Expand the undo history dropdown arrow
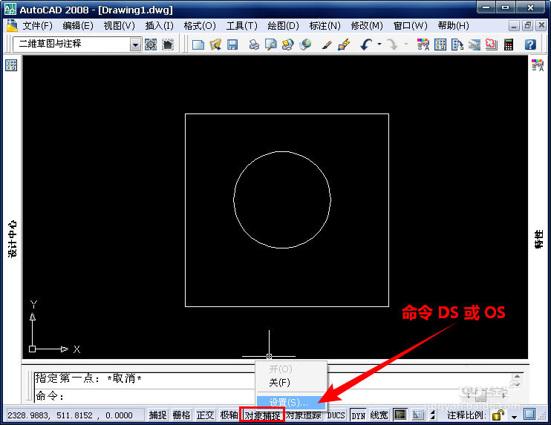This screenshot has height=425, width=551. coord(379,45)
